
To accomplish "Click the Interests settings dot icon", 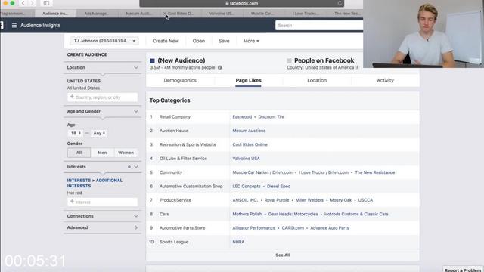I will [x=129, y=167].
